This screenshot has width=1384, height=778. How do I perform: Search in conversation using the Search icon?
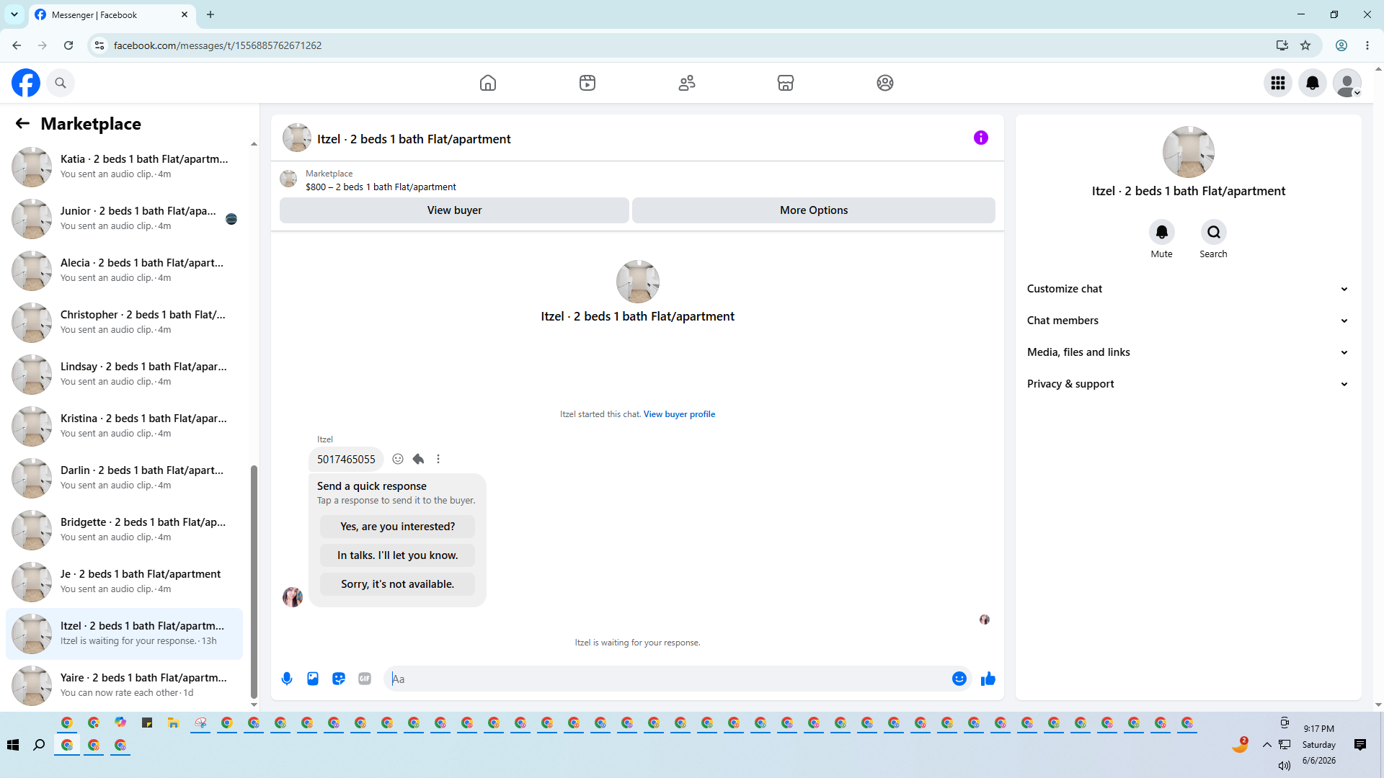[1214, 232]
